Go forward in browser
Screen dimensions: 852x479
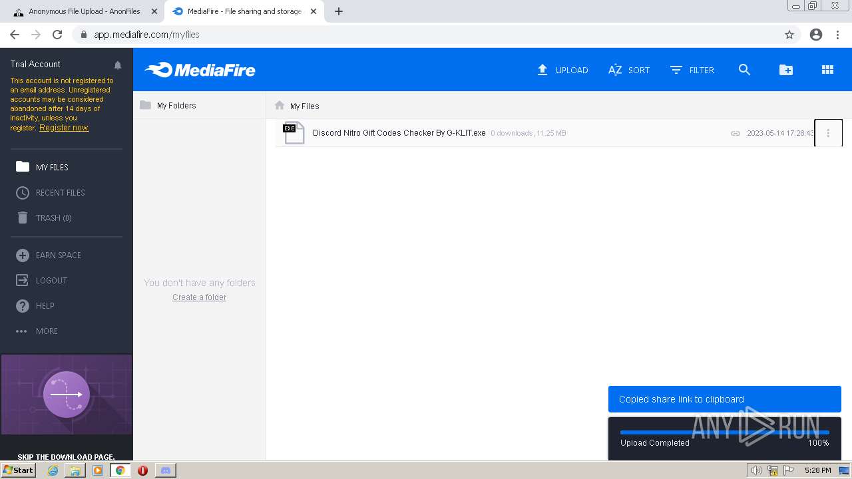click(x=36, y=35)
